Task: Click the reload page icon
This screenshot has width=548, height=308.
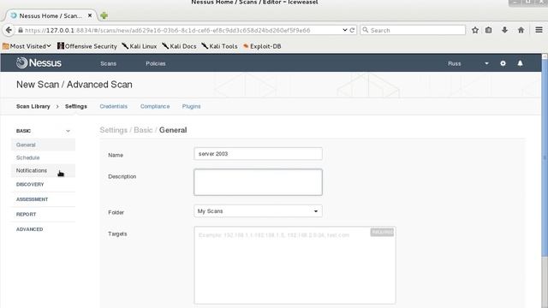Action: (352, 30)
